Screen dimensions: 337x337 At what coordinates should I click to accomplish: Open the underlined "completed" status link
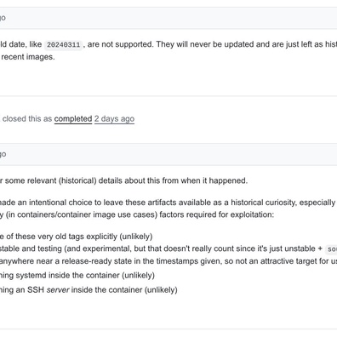(x=73, y=118)
